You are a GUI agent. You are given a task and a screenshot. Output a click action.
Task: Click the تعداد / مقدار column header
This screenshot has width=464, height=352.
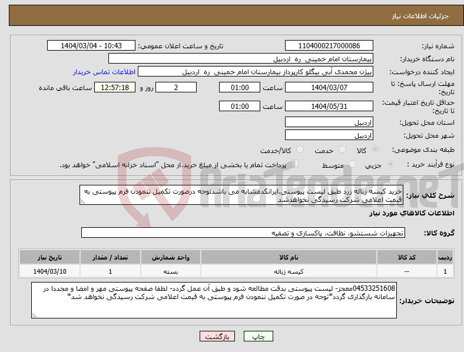coord(110,257)
